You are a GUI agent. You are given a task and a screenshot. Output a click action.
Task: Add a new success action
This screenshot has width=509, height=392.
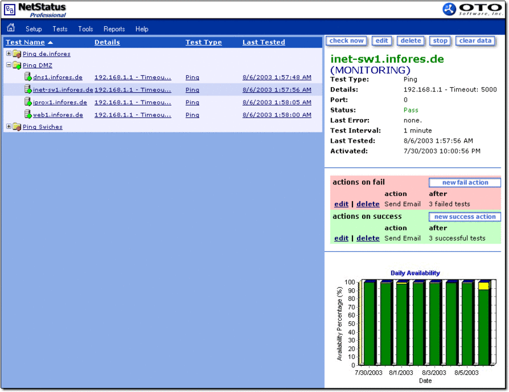click(465, 216)
